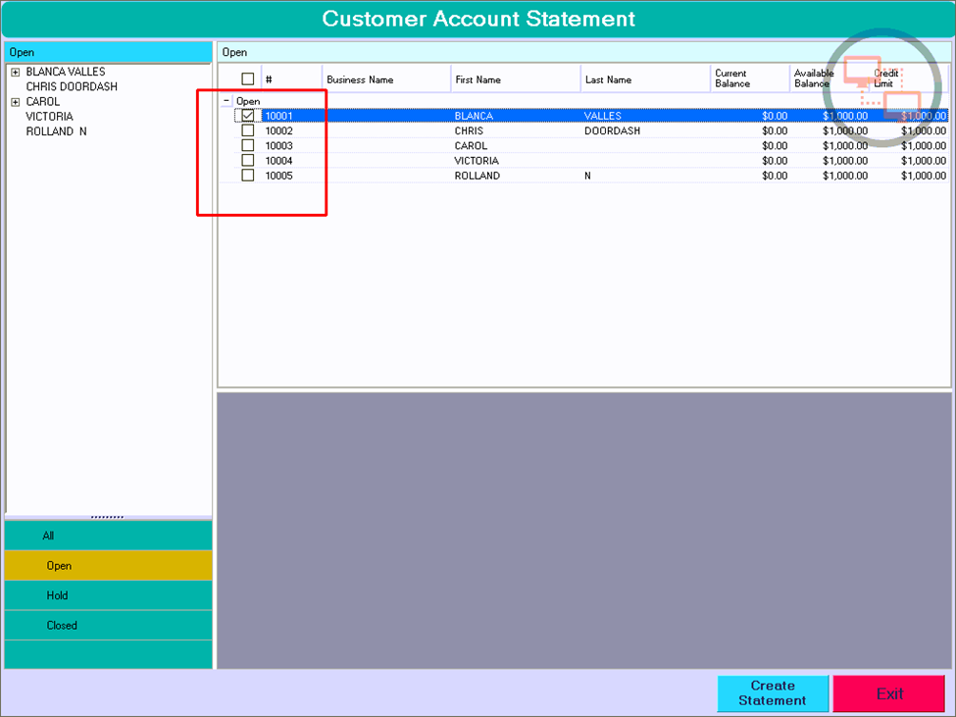Check the checkbox for account 10005
This screenshot has width=956, height=717.
pos(247,175)
